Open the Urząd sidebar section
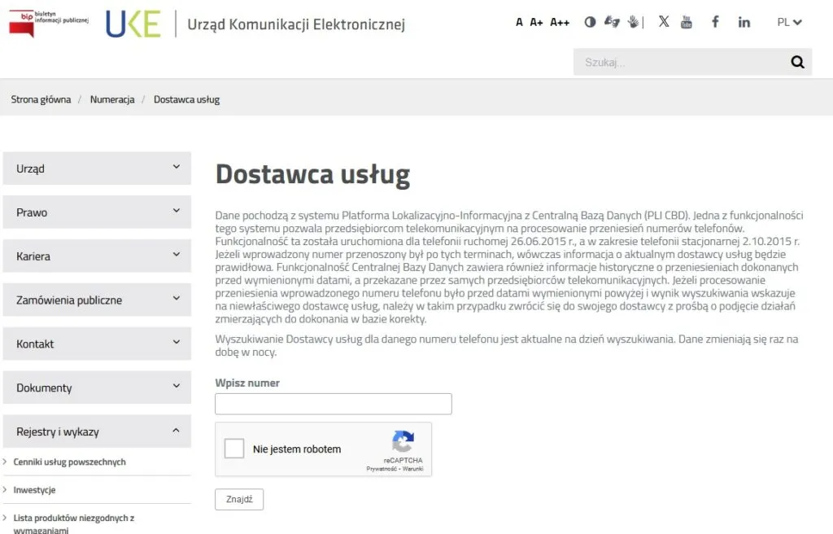Viewport: 833px width, 534px height. [97, 169]
